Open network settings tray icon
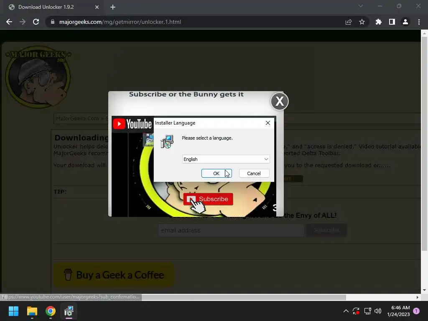 click(367, 311)
